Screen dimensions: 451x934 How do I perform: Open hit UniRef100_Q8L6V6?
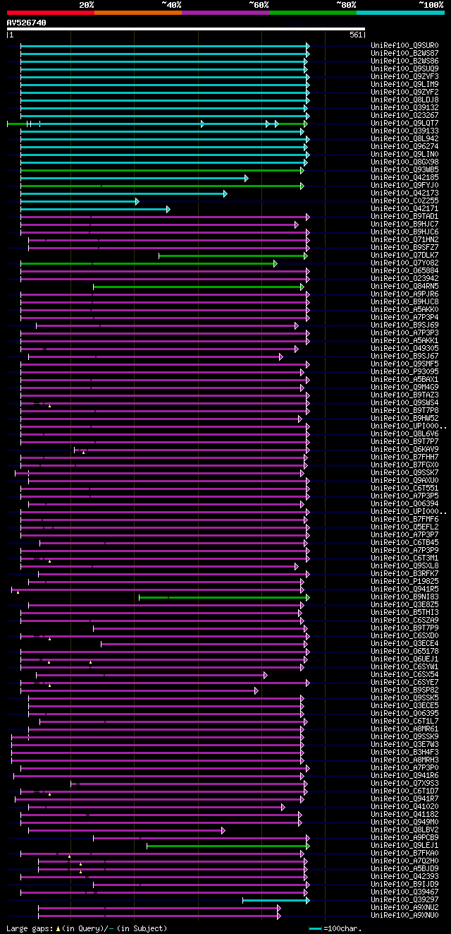(404, 434)
